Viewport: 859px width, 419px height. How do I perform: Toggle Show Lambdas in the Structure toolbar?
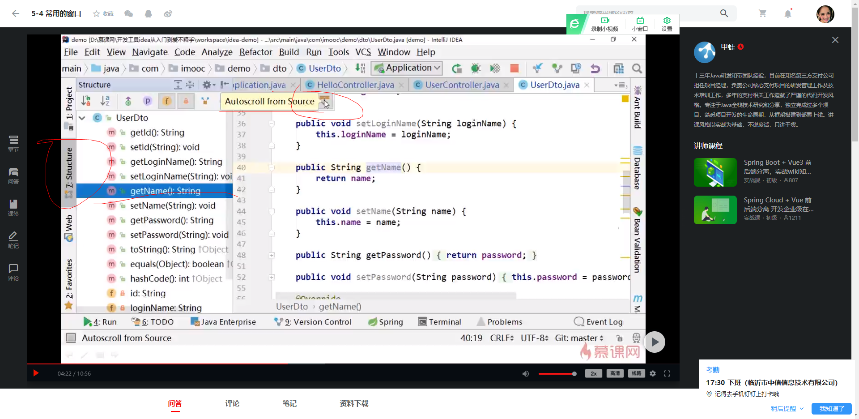(x=205, y=101)
